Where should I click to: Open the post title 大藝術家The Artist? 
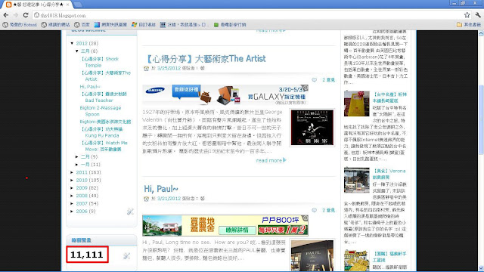pos(205,59)
